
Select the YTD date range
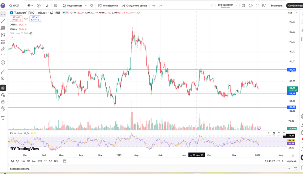(40, 161)
